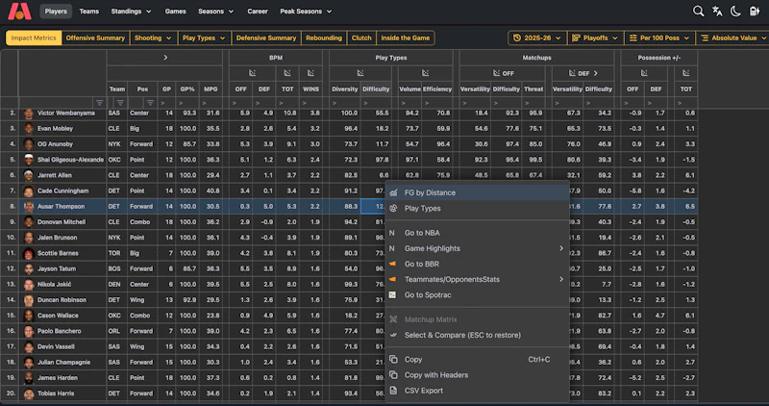Choose Select & Compare menu entry
769x406 pixels.
coord(477,336)
